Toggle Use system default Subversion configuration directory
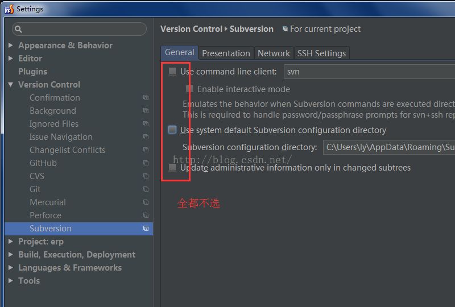Viewport: 455px width, 307px height. [x=172, y=130]
